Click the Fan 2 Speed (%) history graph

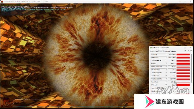coord(183,76)
